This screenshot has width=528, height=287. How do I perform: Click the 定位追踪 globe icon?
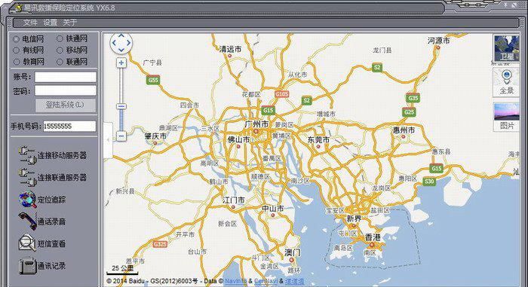coord(28,200)
